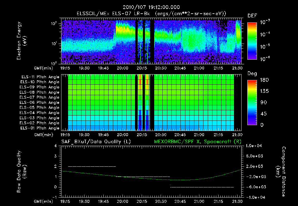
Task: Click the 21:00 tick under the bottom plot
Action: [x=199, y=201]
